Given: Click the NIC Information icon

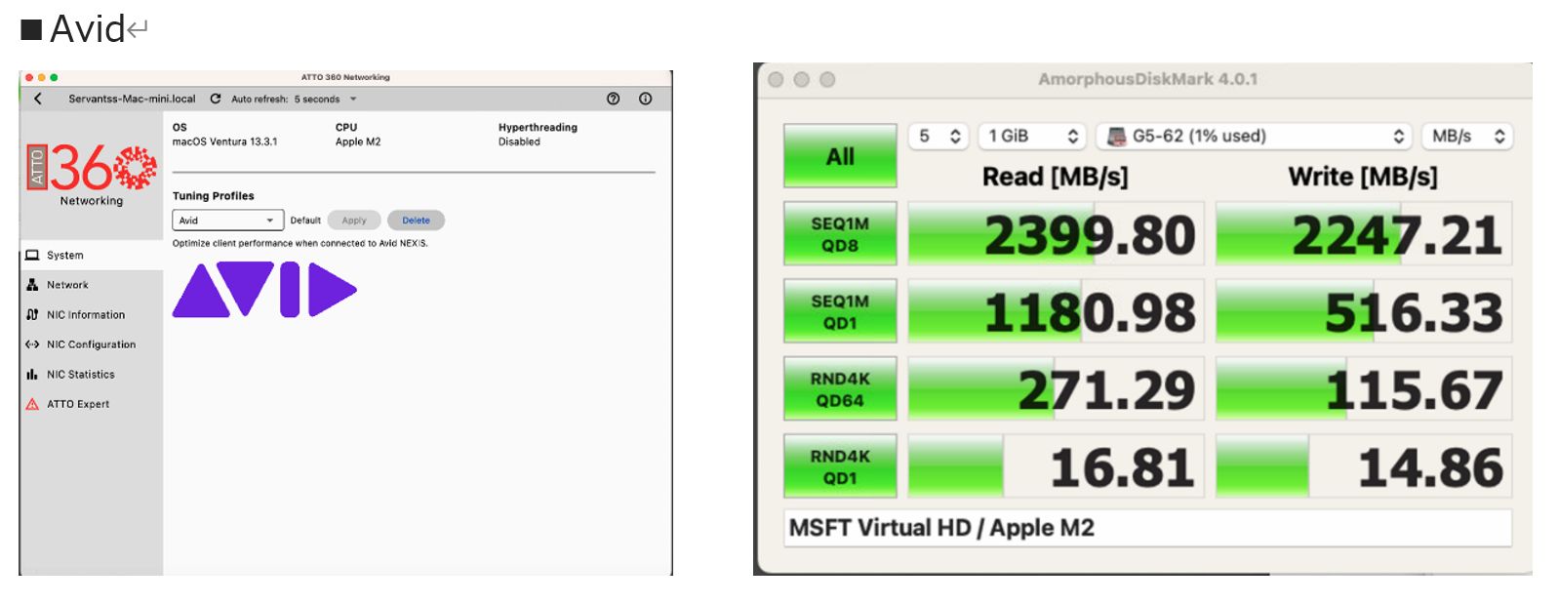Looking at the screenshot, I should pos(32,315).
